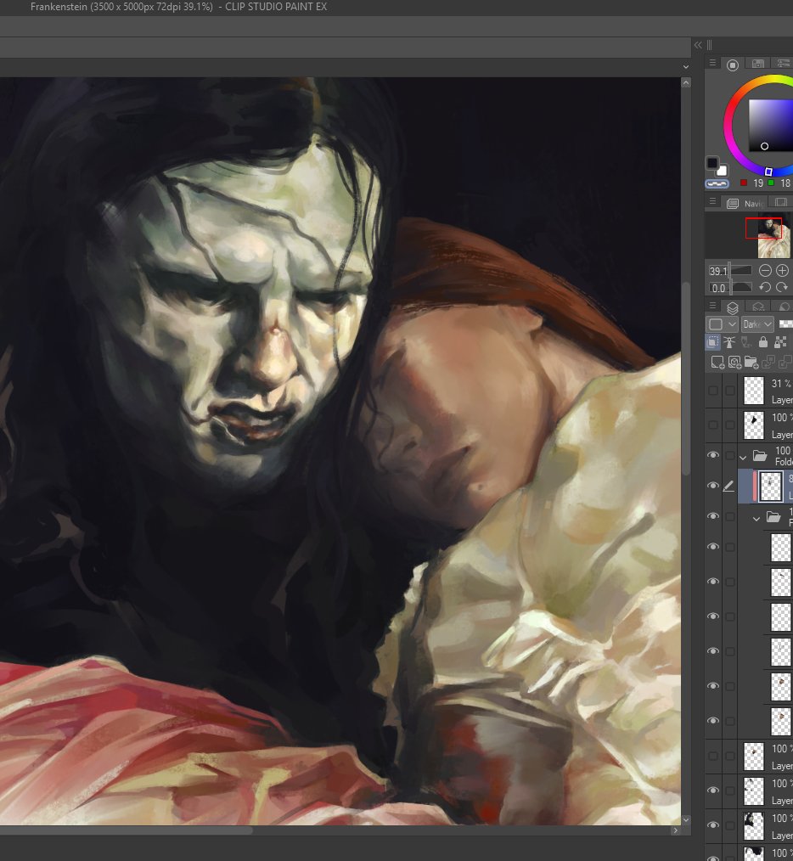Open the Darken blending mode dropdown
Screen dimensions: 793x861
point(758,324)
